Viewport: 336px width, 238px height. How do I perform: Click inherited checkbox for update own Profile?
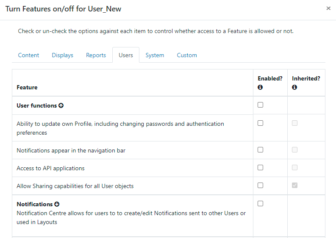pos(294,123)
